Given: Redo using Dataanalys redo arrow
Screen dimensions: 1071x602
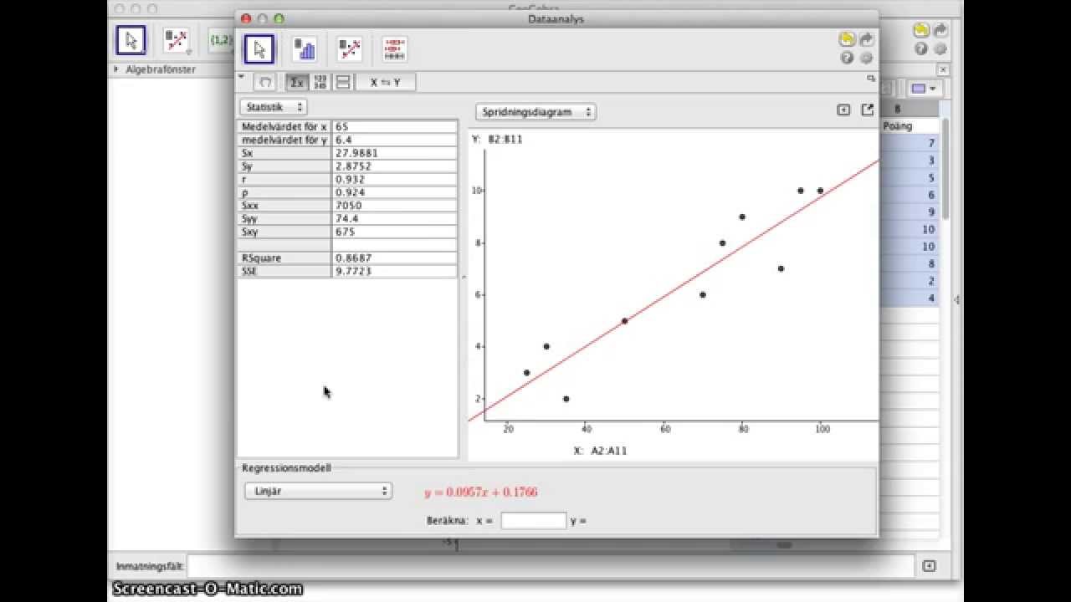Looking at the screenshot, I should pyautogui.click(x=866, y=39).
